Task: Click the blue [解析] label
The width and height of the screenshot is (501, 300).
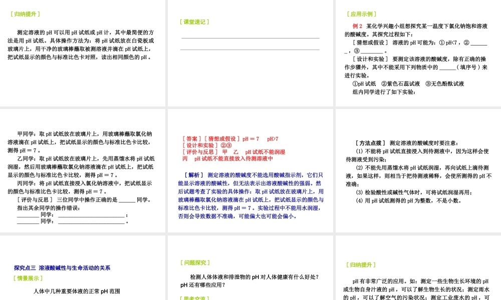Action: click(194, 175)
